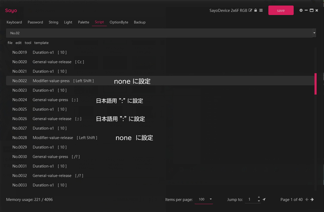Switch to the Keyboard tab
Screen dimensions: 324x212
(x=14, y=22)
